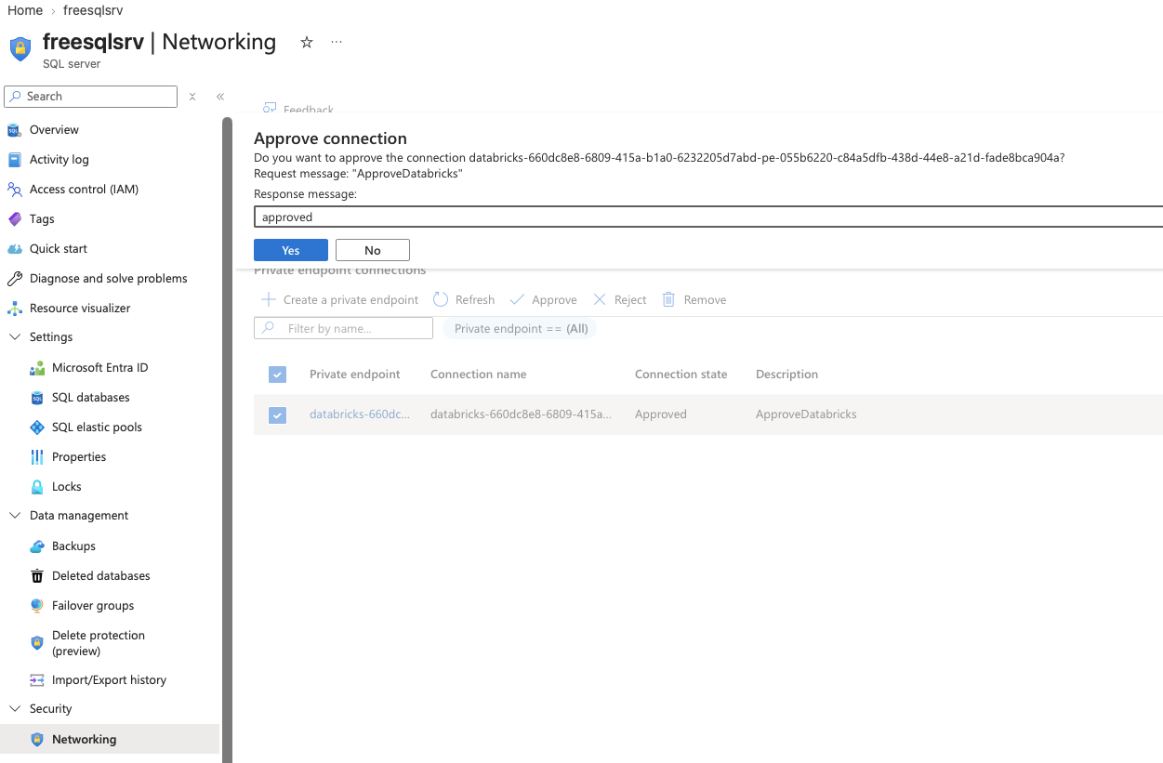
Task: Click the Activity log icon
Action: [14, 160]
